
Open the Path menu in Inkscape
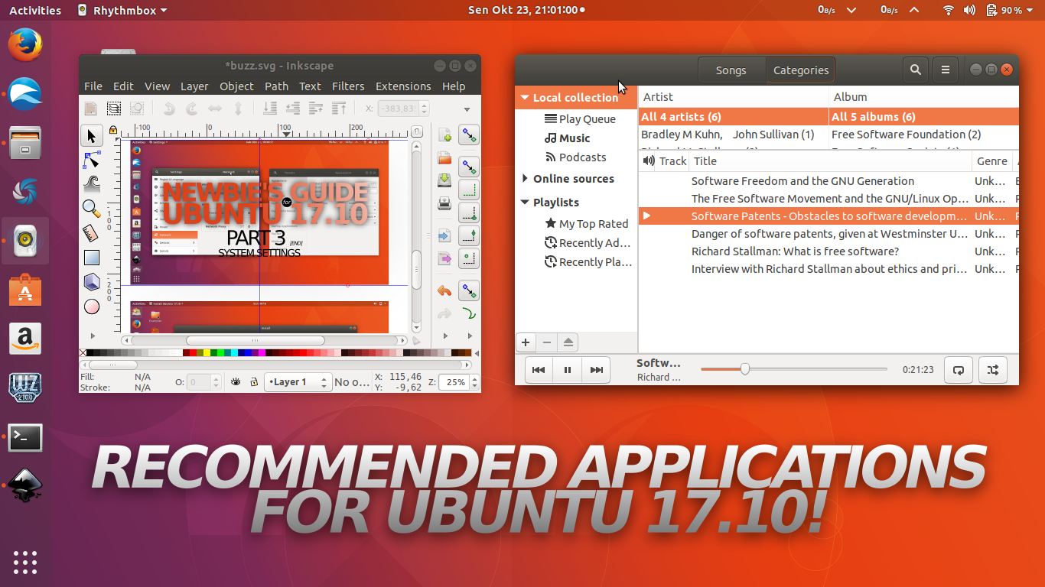pyautogui.click(x=276, y=86)
